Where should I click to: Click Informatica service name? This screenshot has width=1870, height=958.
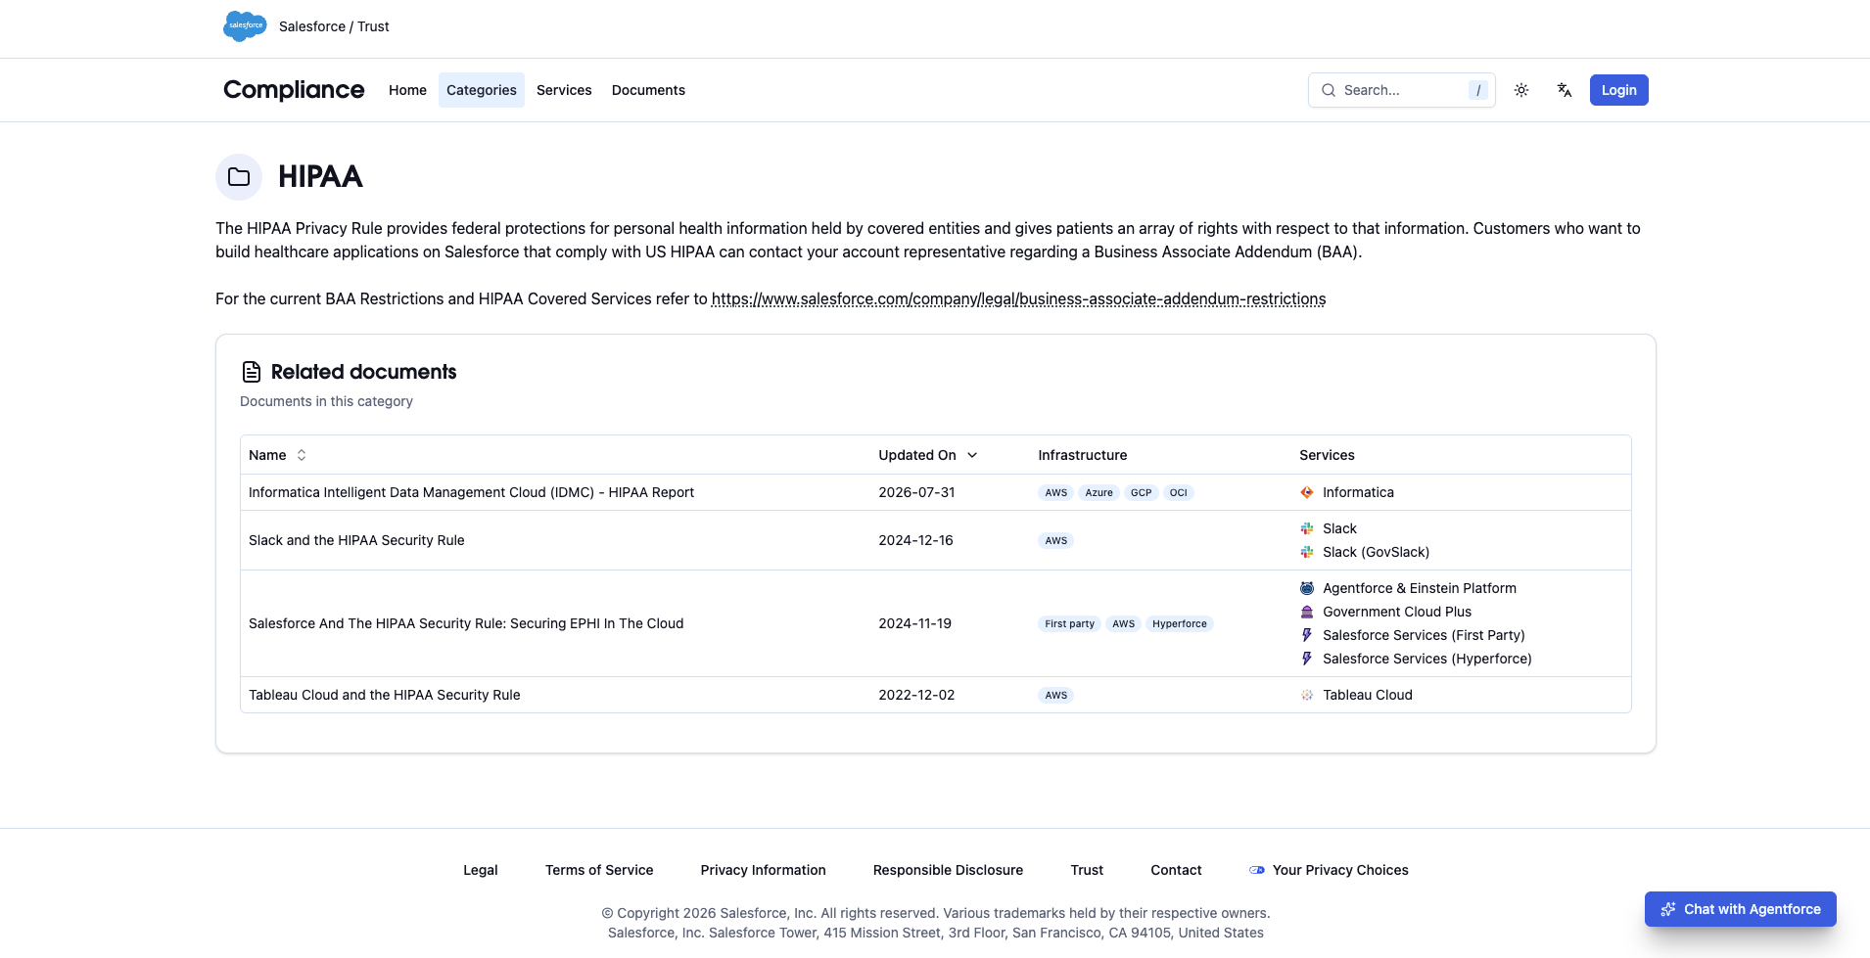[x=1358, y=492]
